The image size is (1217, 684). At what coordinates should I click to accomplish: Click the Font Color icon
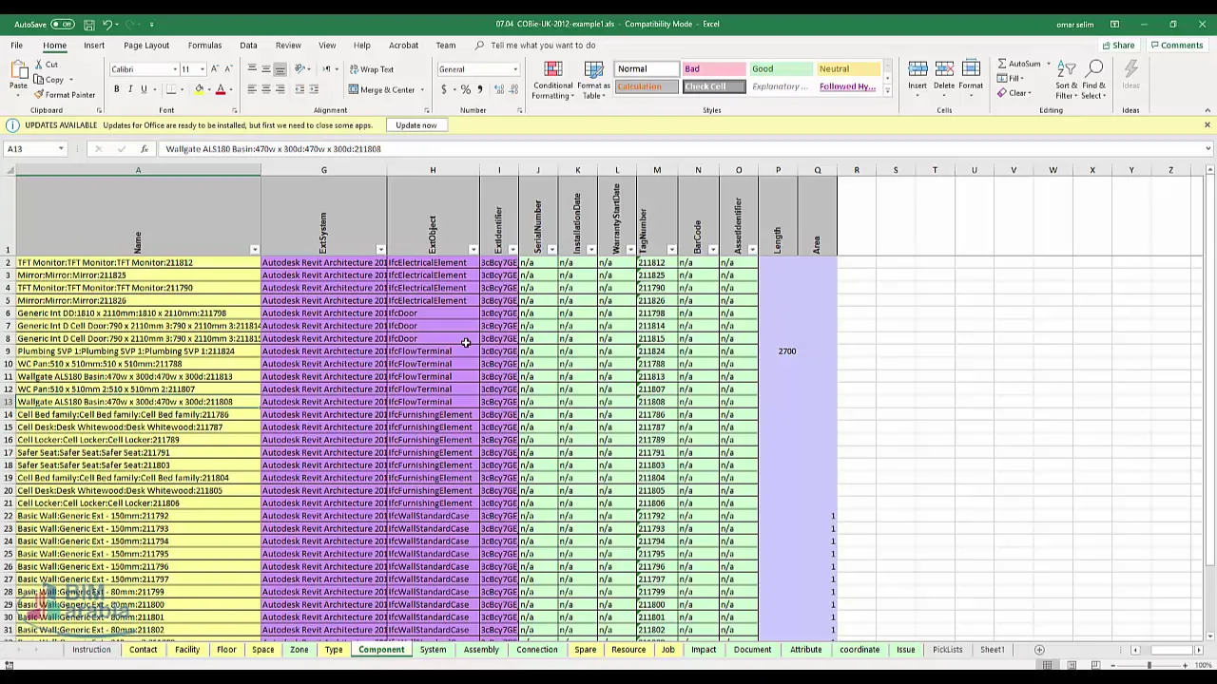coord(220,89)
